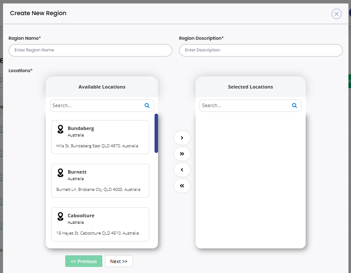Move all locations right with double arrow
This screenshot has width=351, height=273.
coord(182,154)
